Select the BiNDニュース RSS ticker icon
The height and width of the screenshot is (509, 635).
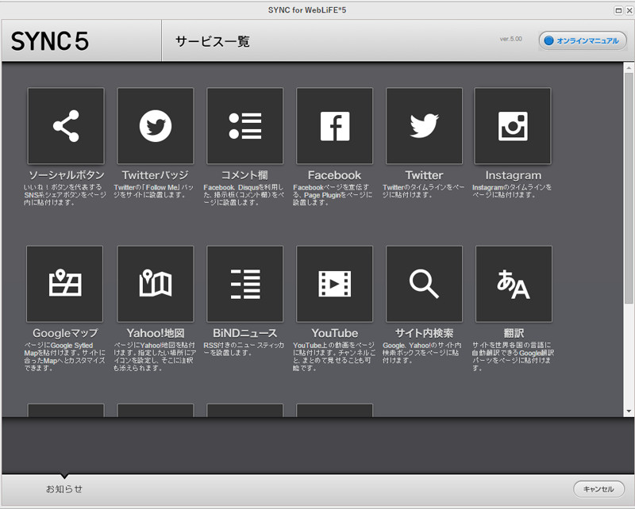[x=244, y=284]
